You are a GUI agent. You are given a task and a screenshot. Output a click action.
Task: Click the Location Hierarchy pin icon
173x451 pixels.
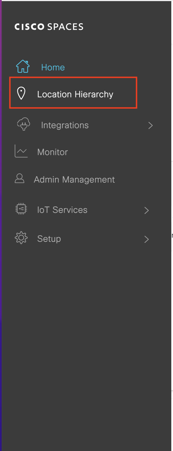coord(21,93)
